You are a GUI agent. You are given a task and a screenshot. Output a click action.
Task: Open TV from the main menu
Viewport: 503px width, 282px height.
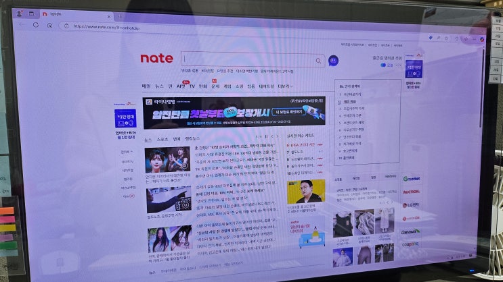pyautogui.click(x=192, y=86)
